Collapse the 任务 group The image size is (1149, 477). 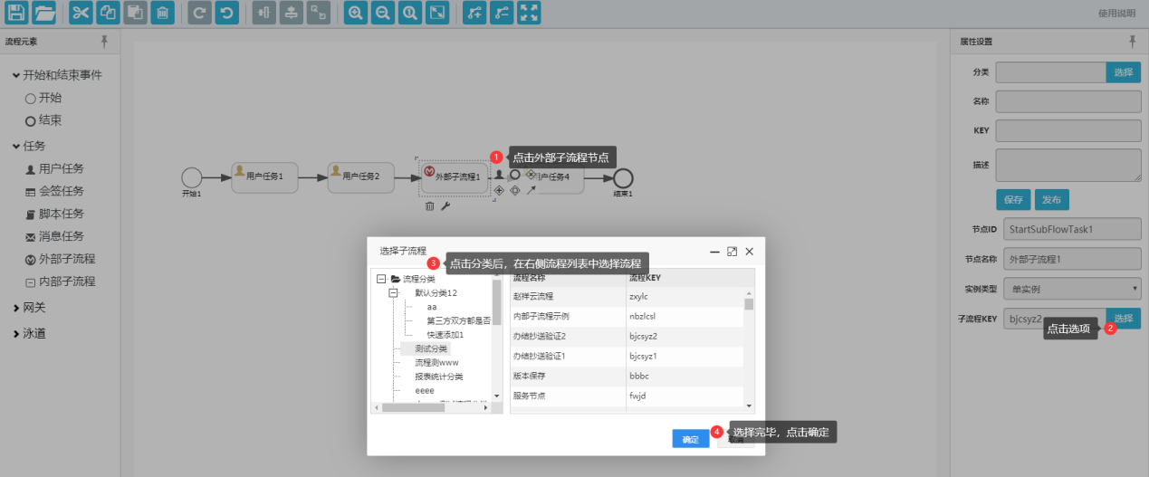point(16,146)
